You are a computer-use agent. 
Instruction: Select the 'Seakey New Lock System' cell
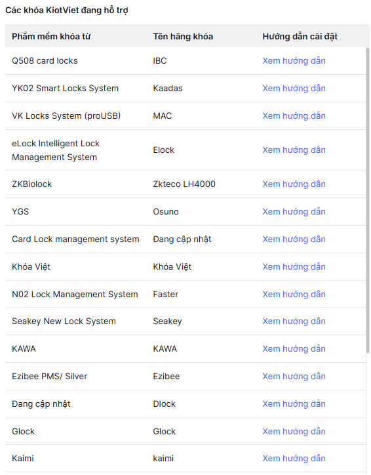point(64,321)
